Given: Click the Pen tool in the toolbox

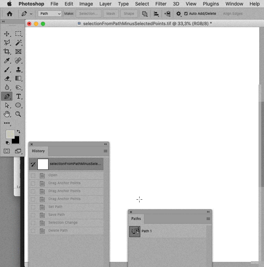Looking at the screenshot, I should (x=7, y=96).
